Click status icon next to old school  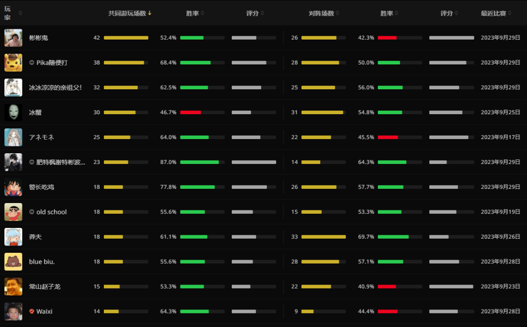click(x=32, y=212)
